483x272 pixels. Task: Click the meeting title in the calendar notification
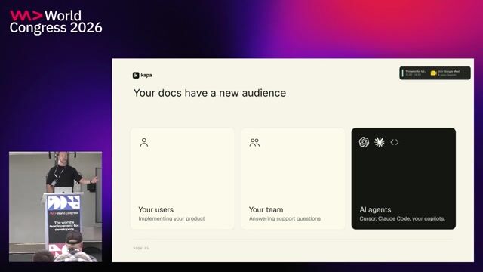(x=416, y=72)
